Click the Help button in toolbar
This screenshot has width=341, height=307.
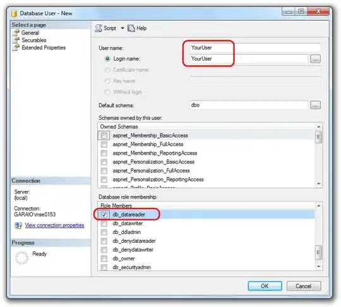point(137,28)
